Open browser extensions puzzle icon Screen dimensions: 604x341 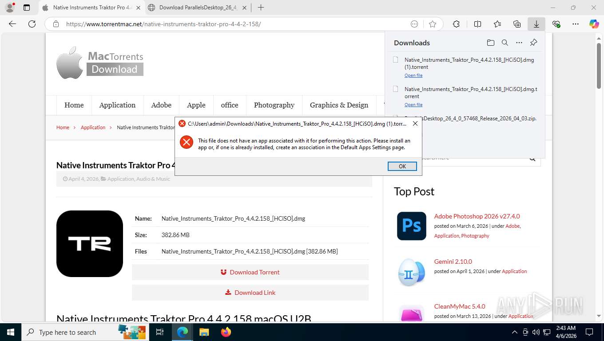click(456, 24)
